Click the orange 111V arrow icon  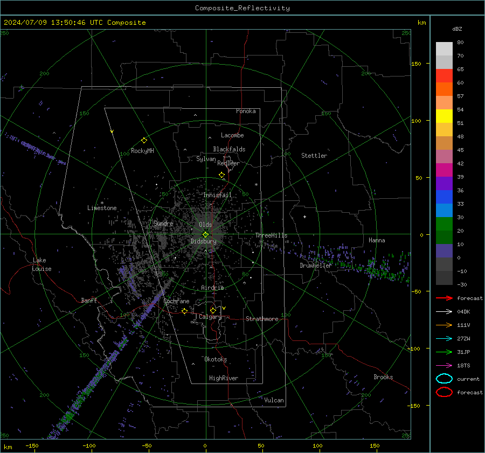(444, 325)
